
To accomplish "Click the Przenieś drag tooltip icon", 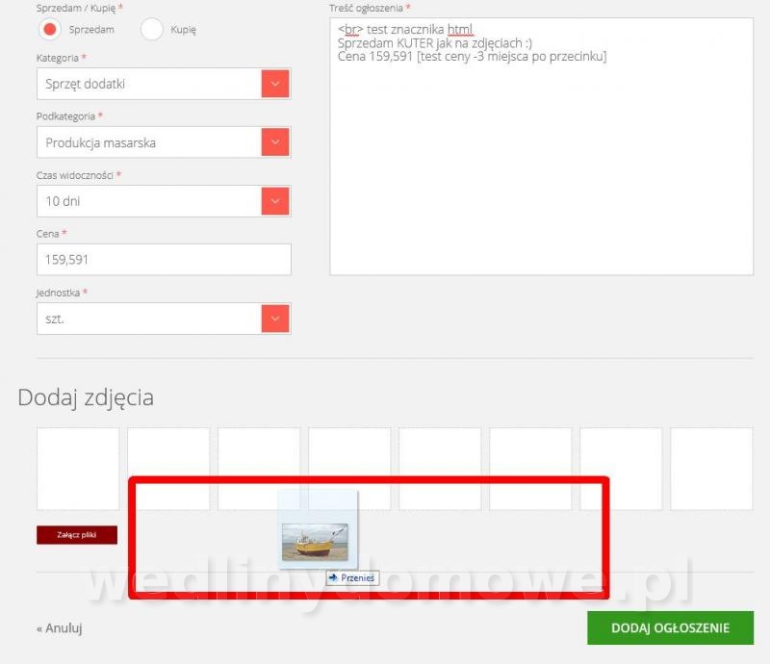I will (x=333, y=578).
